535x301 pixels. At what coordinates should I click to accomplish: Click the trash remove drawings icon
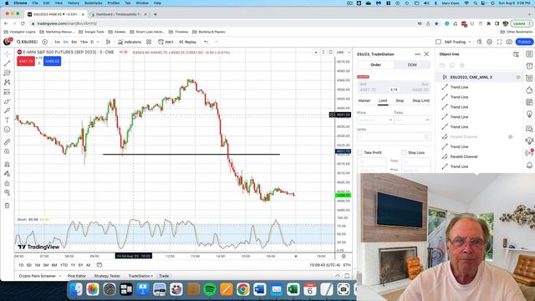pyautogui.click(x=7, y=206)
